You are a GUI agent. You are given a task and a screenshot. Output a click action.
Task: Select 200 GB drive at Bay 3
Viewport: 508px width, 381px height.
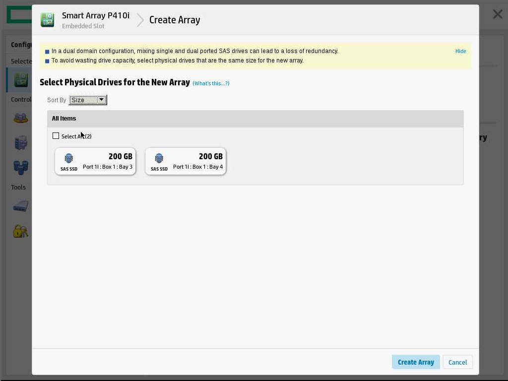95,161
